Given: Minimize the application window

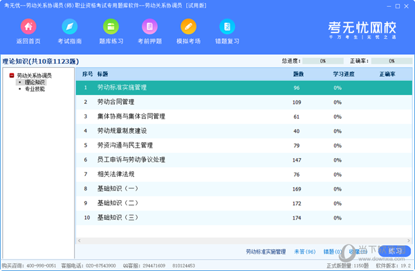Looking at the screenshot, I should coord(389,6).
